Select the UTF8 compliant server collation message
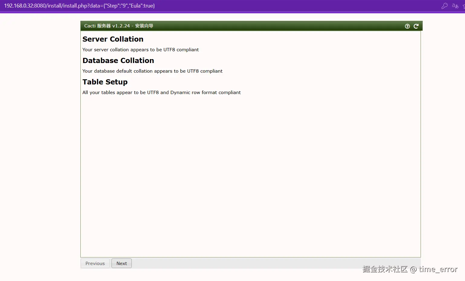The image size is (465, 281). 140,49
